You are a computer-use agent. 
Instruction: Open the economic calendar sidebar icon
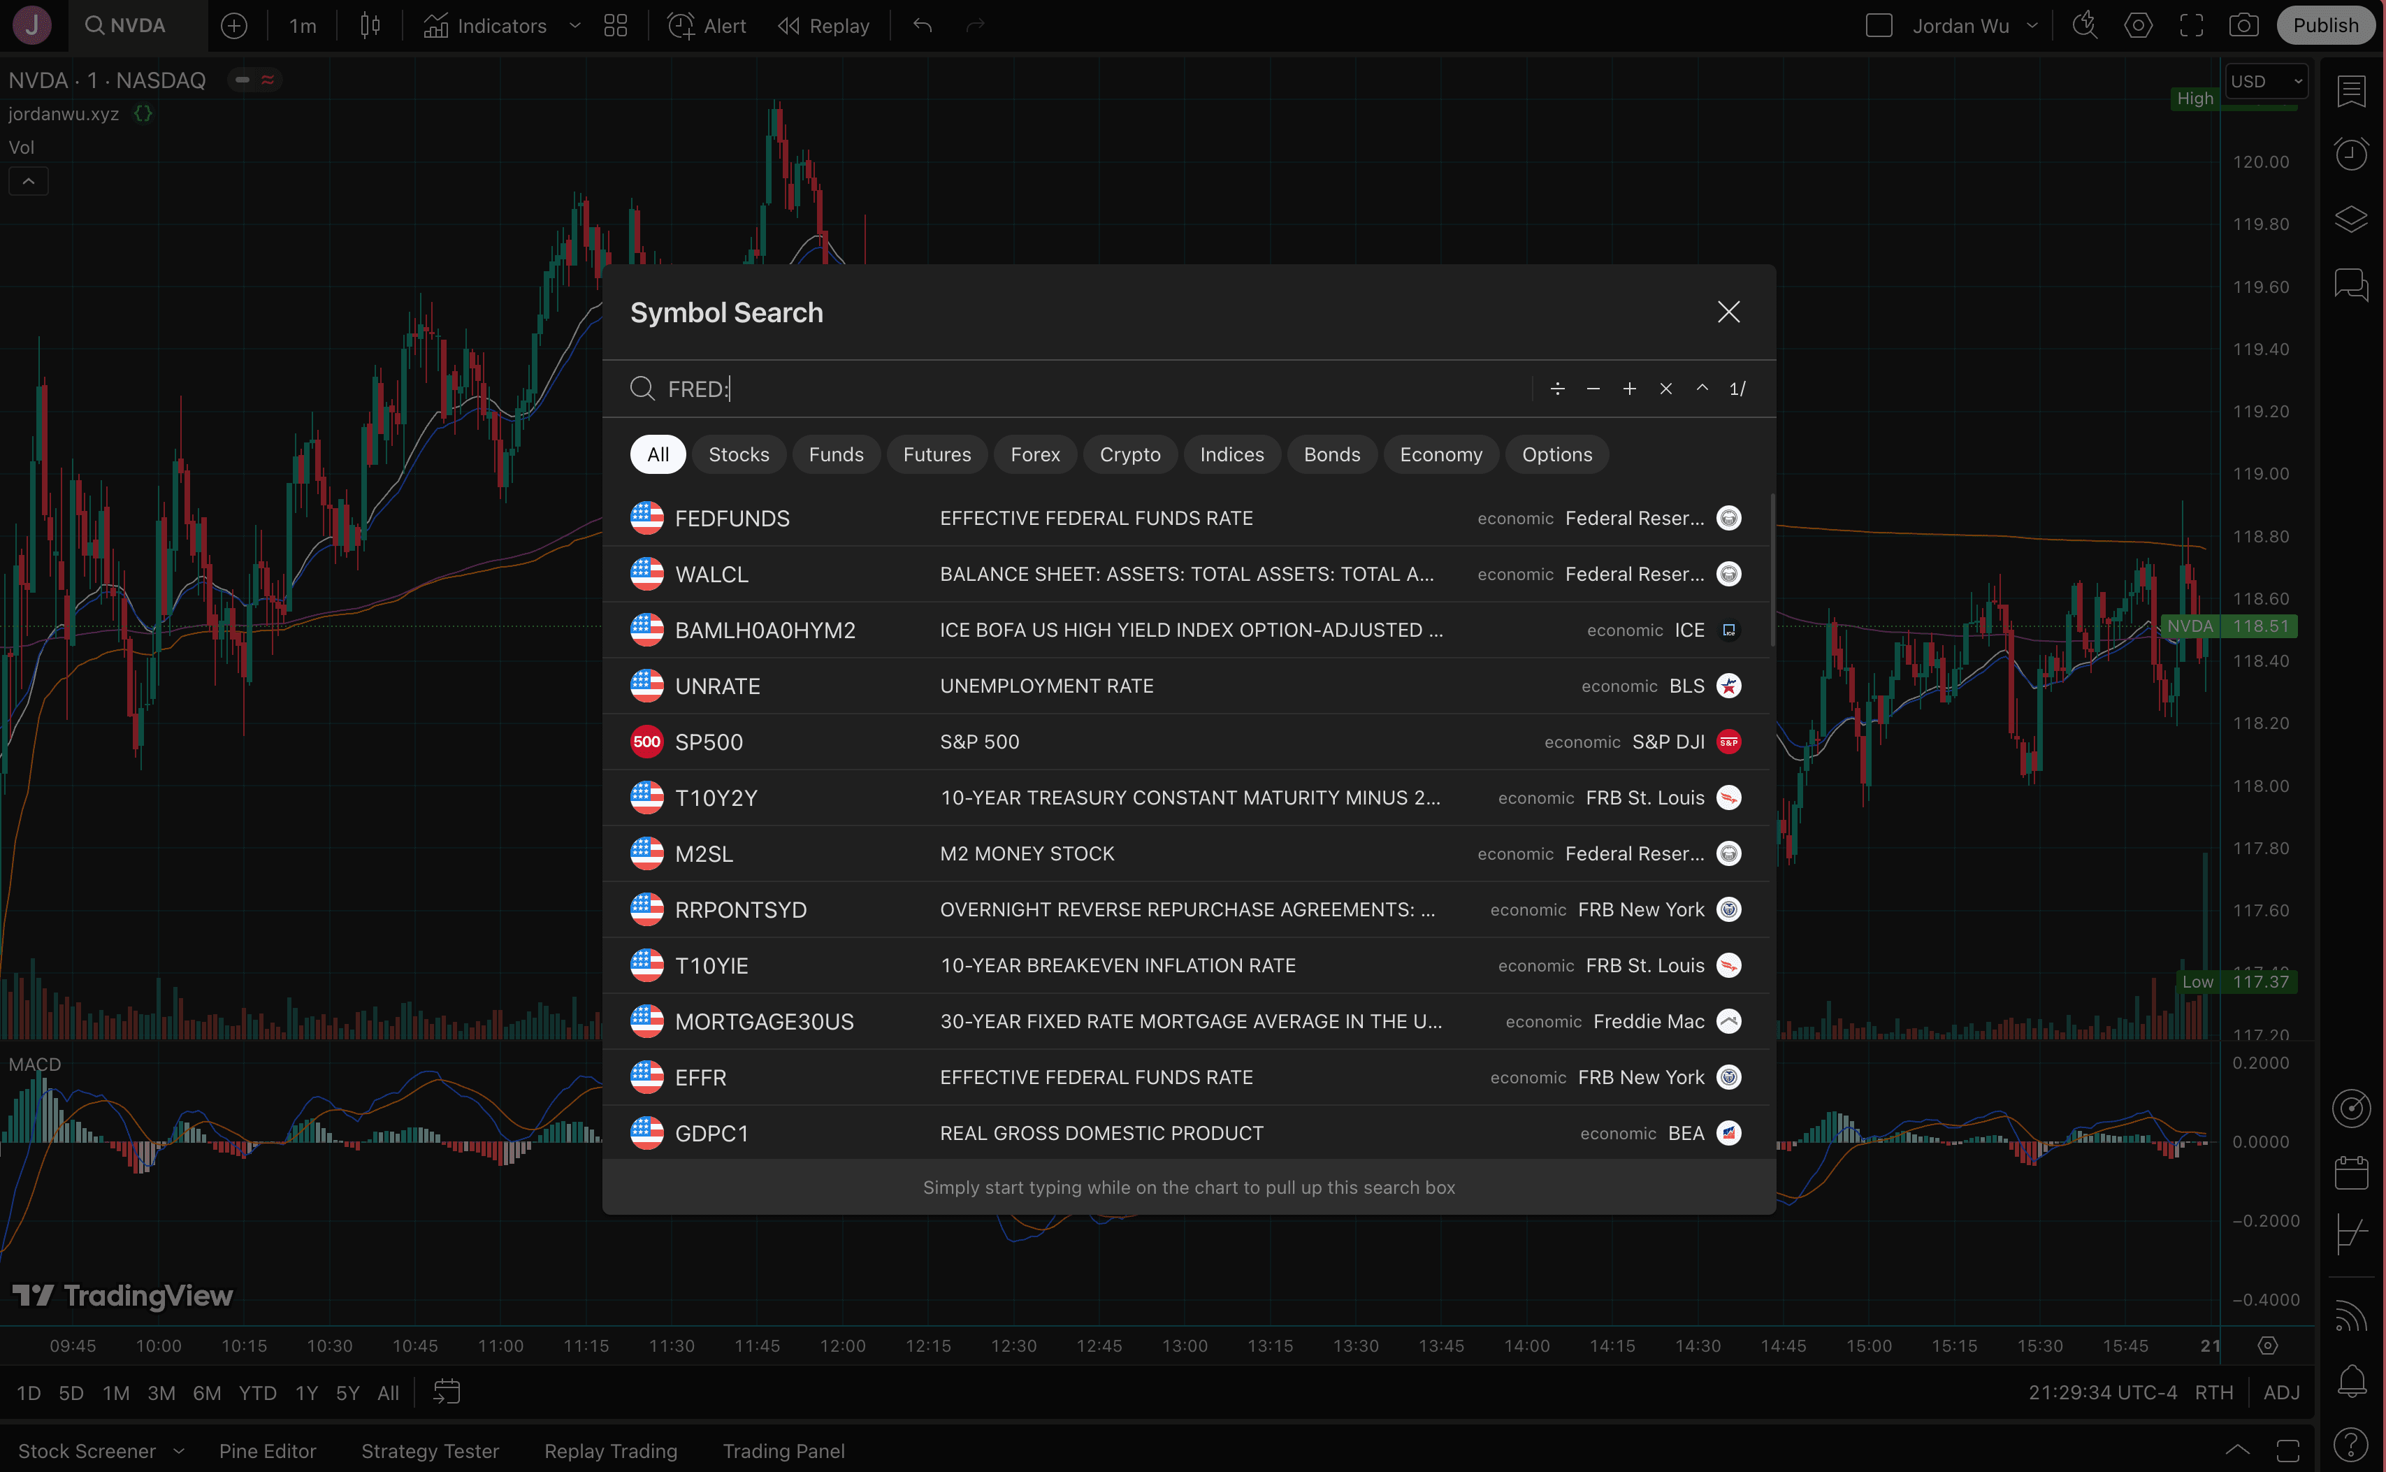pyautogui.click(x=2351, y=1172)
